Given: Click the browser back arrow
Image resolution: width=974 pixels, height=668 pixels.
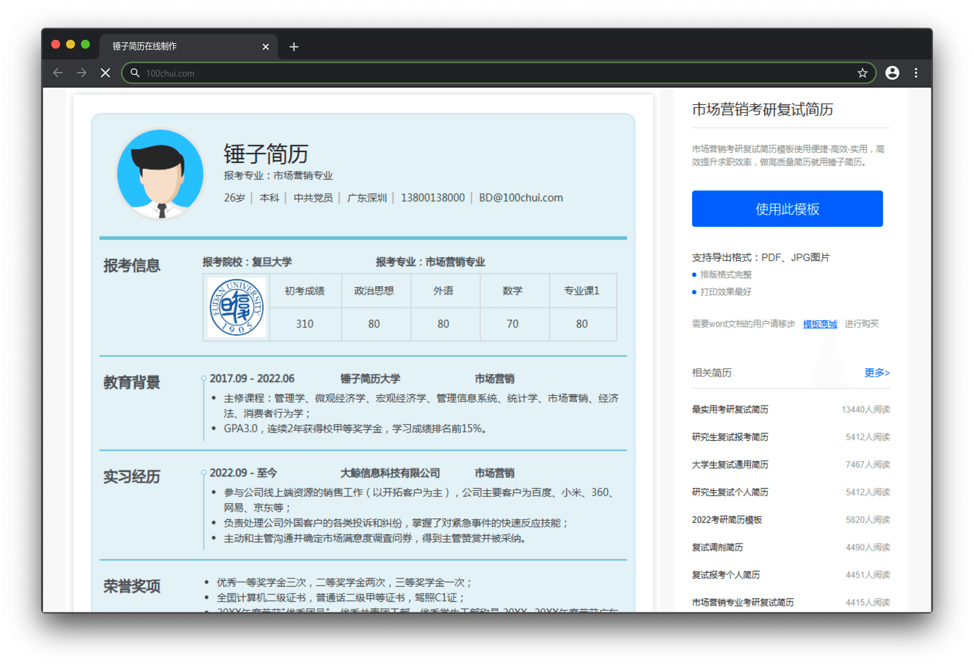Looking at the screenshot, I should tap(58, 73).
